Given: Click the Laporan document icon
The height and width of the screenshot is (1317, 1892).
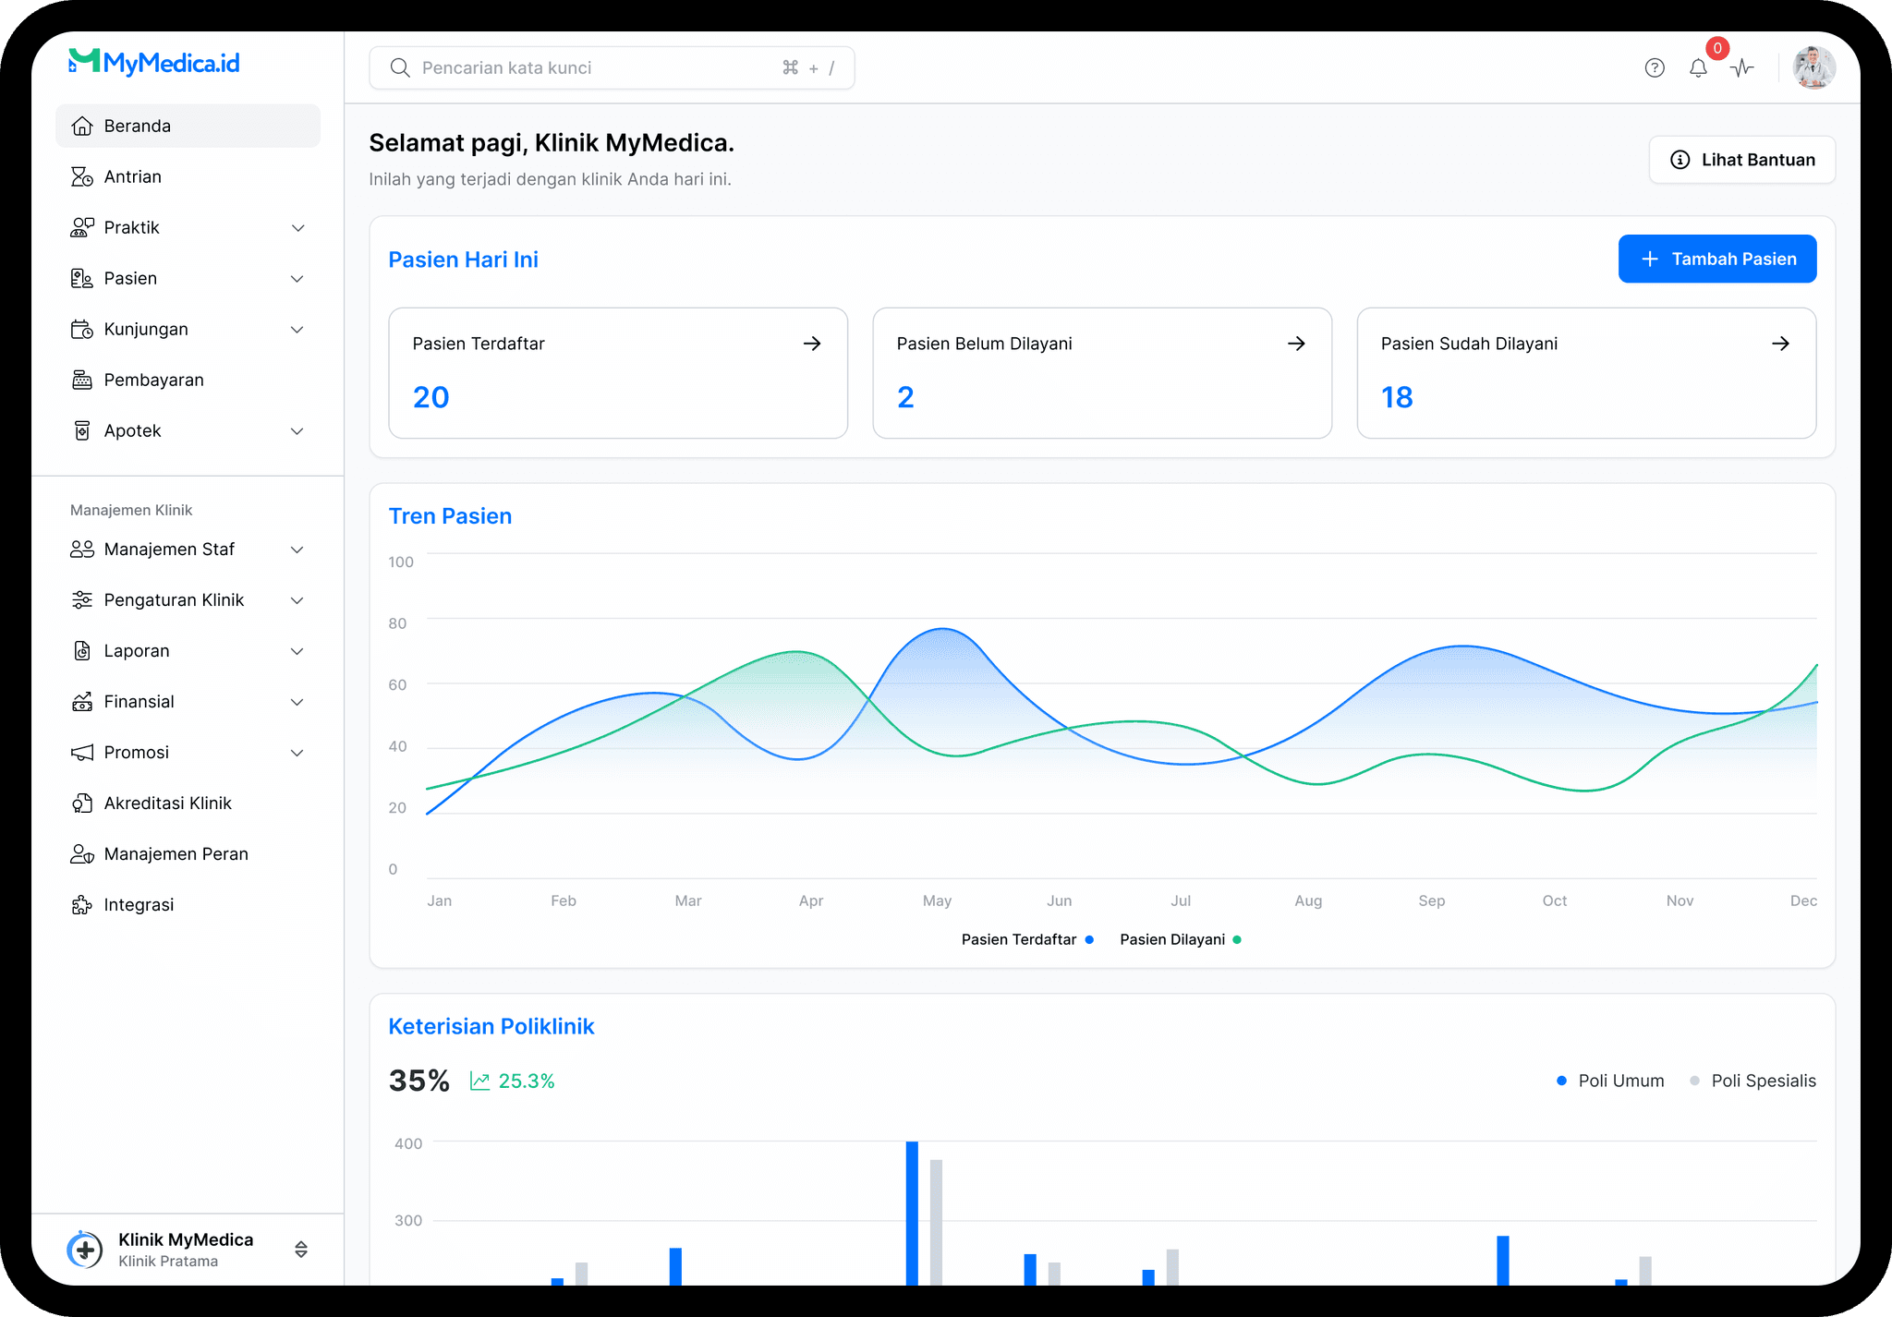Looking at the screenshot, I should tap(82, 650).
